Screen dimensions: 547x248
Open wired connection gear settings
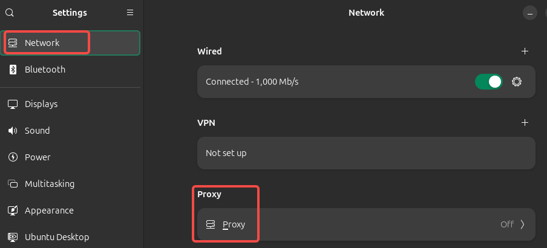coord(517,82)
